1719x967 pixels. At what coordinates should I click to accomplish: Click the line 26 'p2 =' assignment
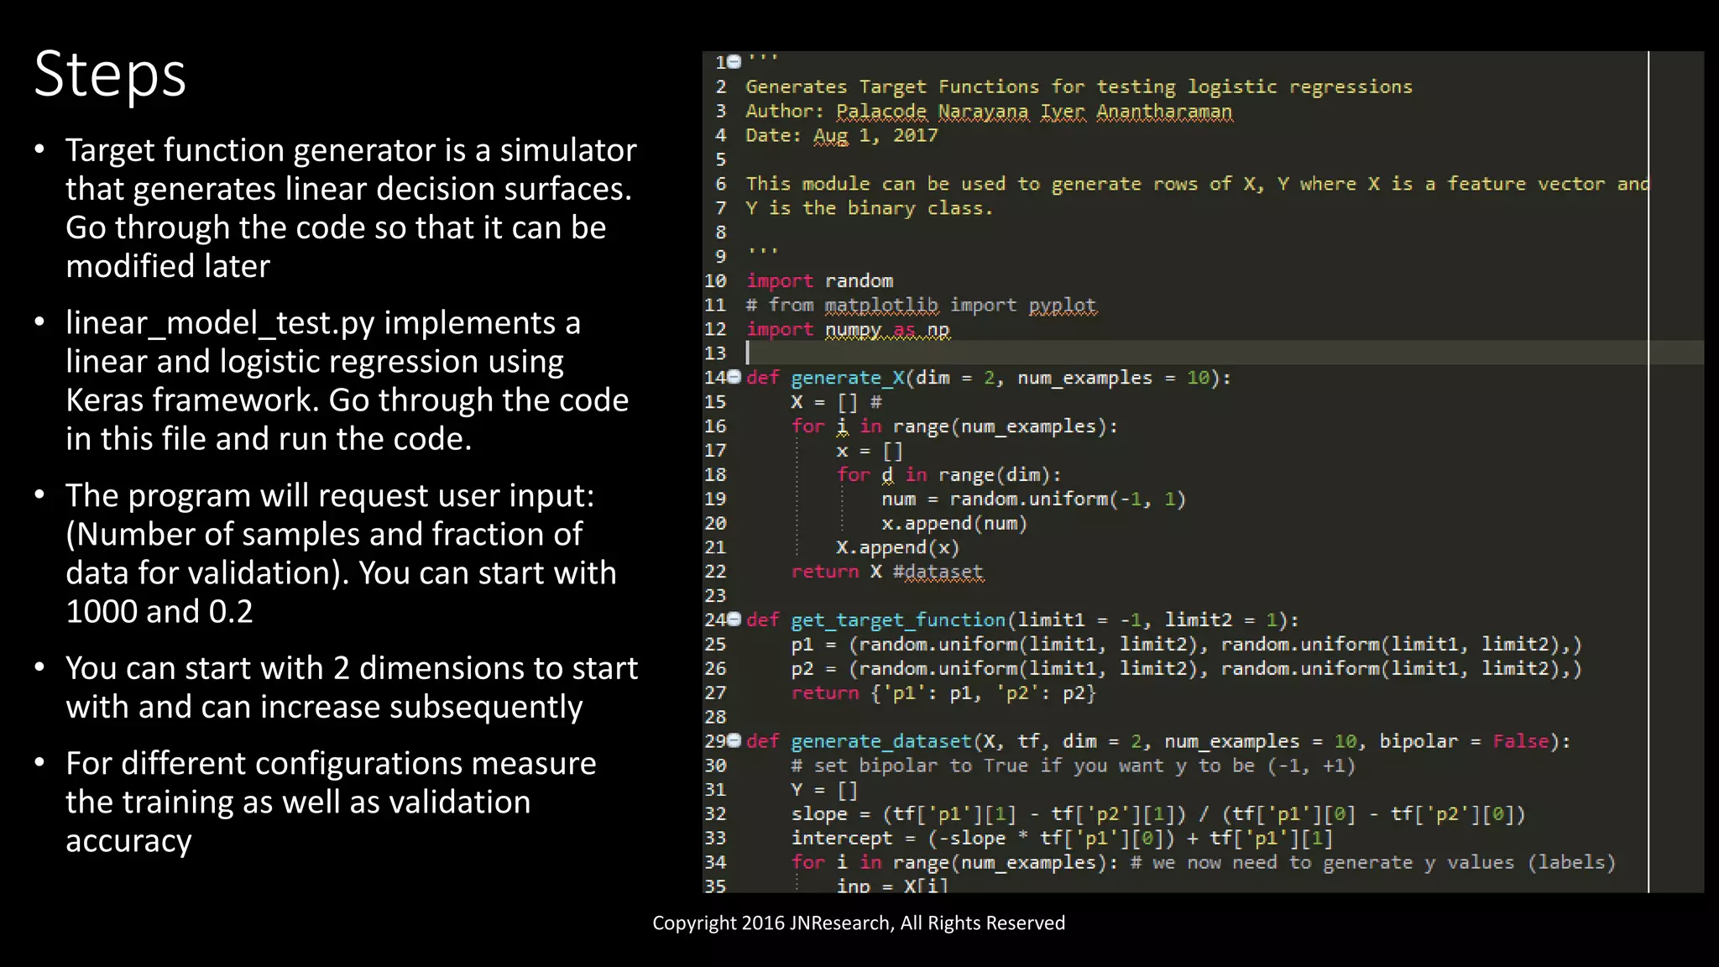1186,668
